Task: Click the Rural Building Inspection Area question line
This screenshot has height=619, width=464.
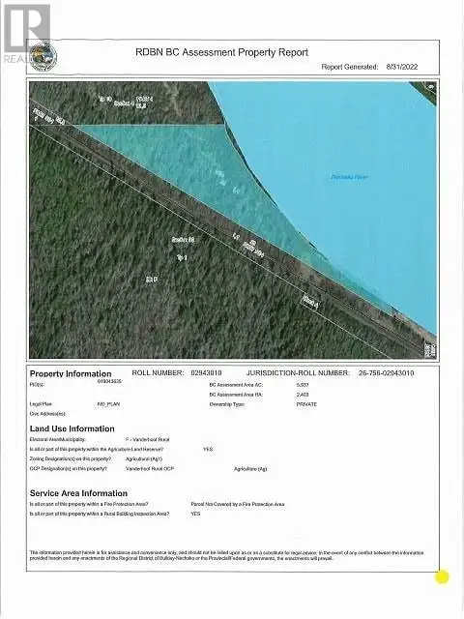Action: pyautogui.click(x=100, y=514)
